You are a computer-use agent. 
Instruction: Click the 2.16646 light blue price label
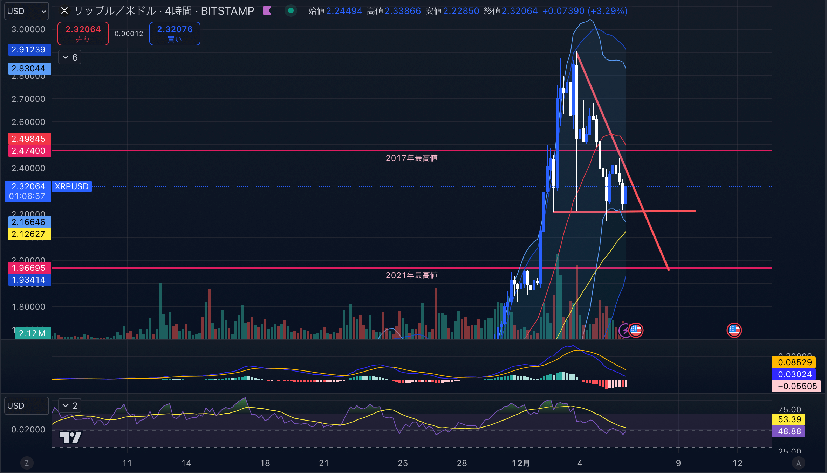tap(29, 222)
